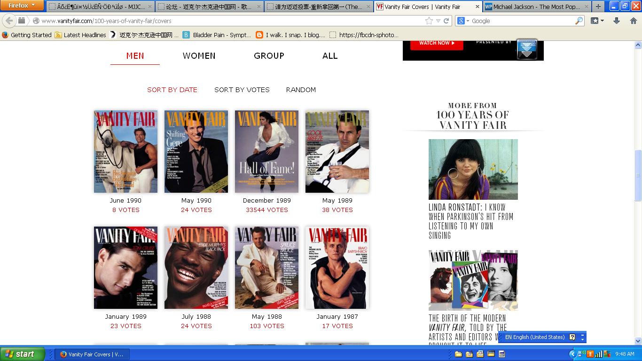
Task: Click the 103 VOTES count under May 1988
Action: 266,326
